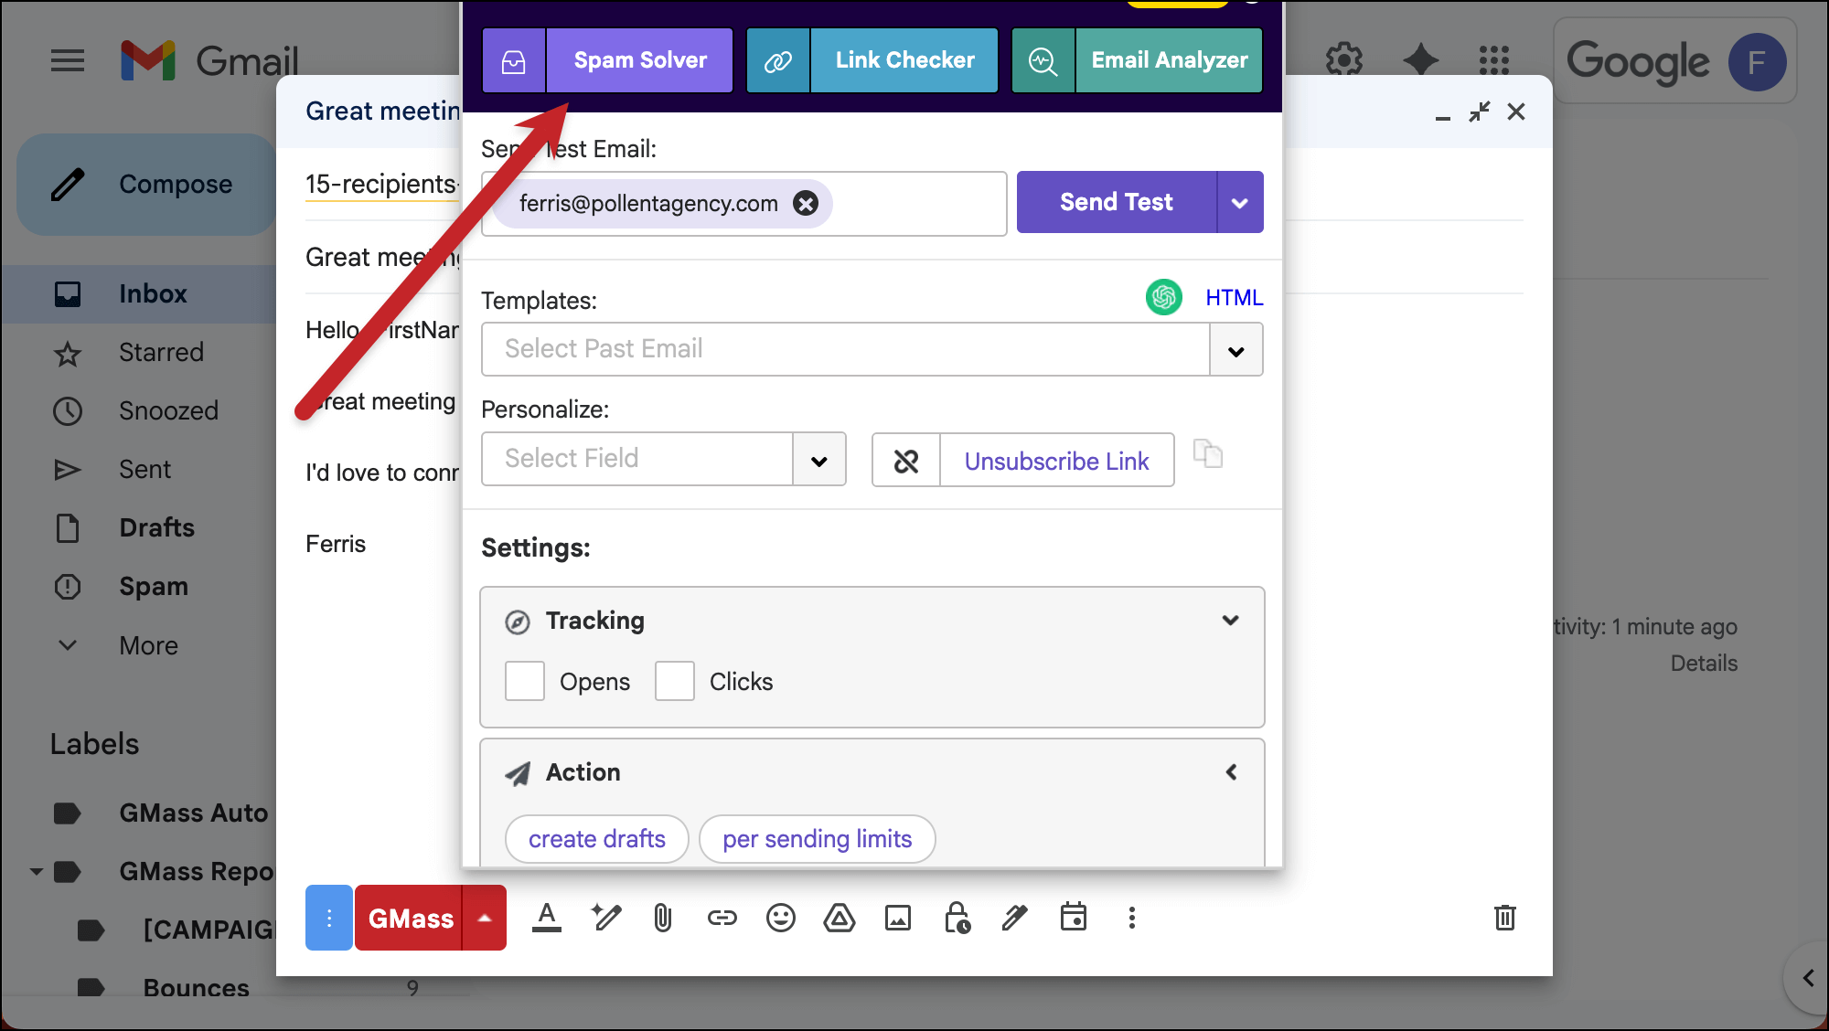Collapse the Tracking settings section

tap(1230, 621)
